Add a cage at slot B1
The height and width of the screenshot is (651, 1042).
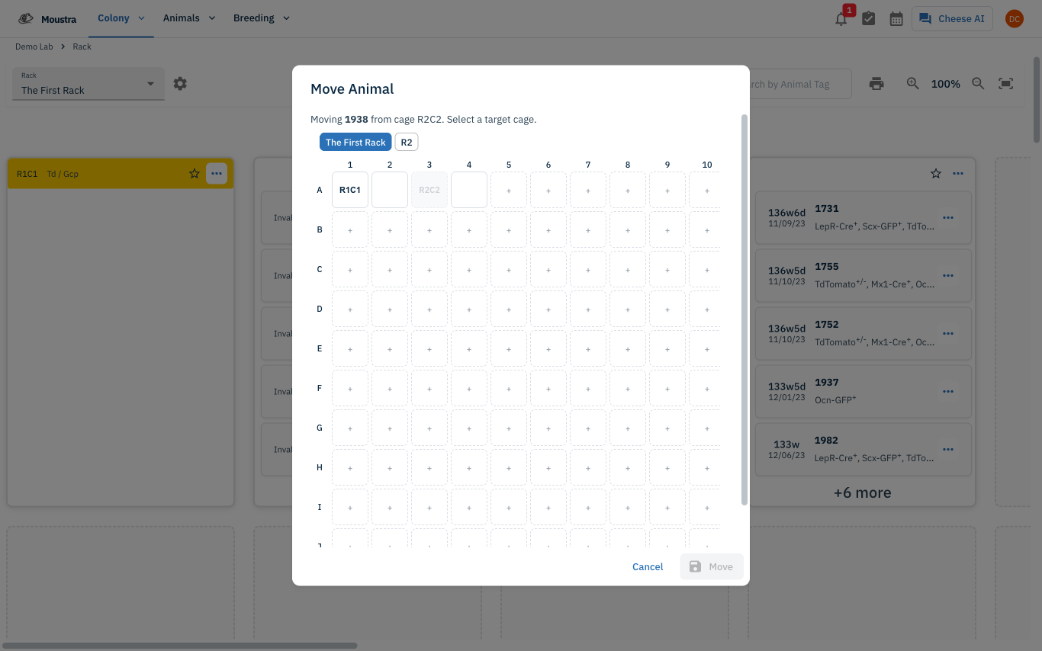[x=350, y=229]
